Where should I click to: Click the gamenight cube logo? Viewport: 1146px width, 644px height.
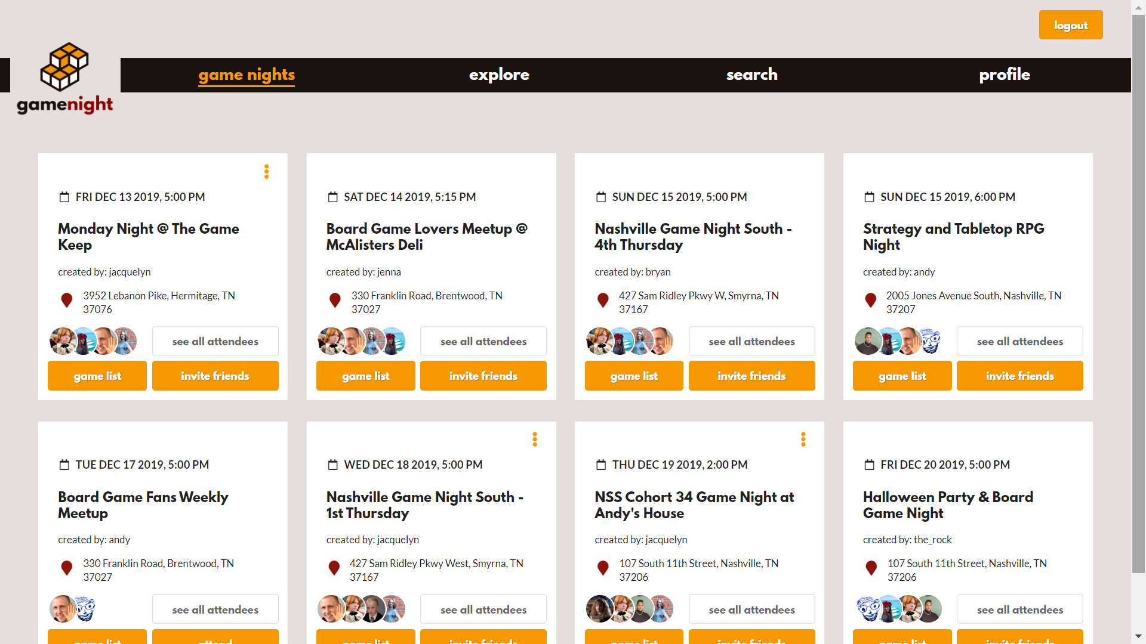coord(64,67)
